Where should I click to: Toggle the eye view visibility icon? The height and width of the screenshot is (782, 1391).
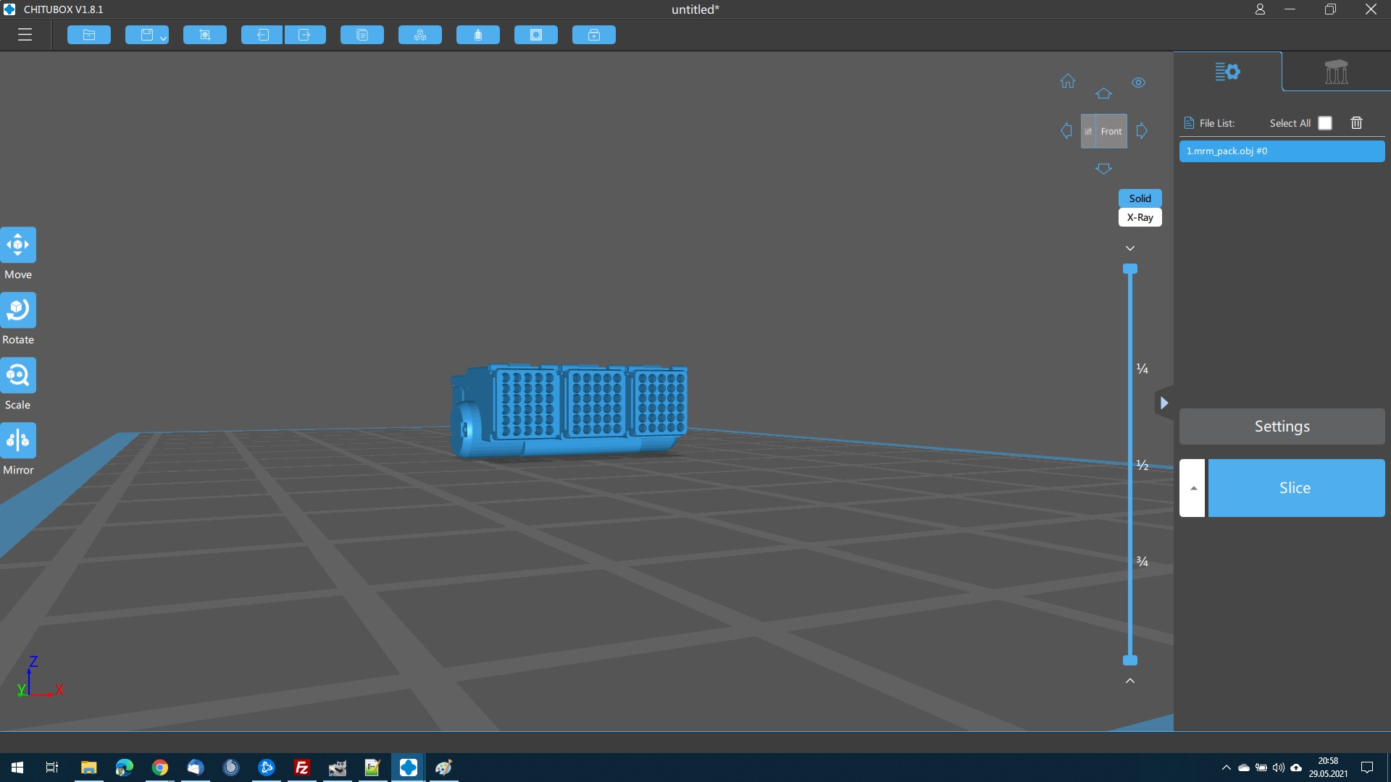click(x=1138, y=83)
